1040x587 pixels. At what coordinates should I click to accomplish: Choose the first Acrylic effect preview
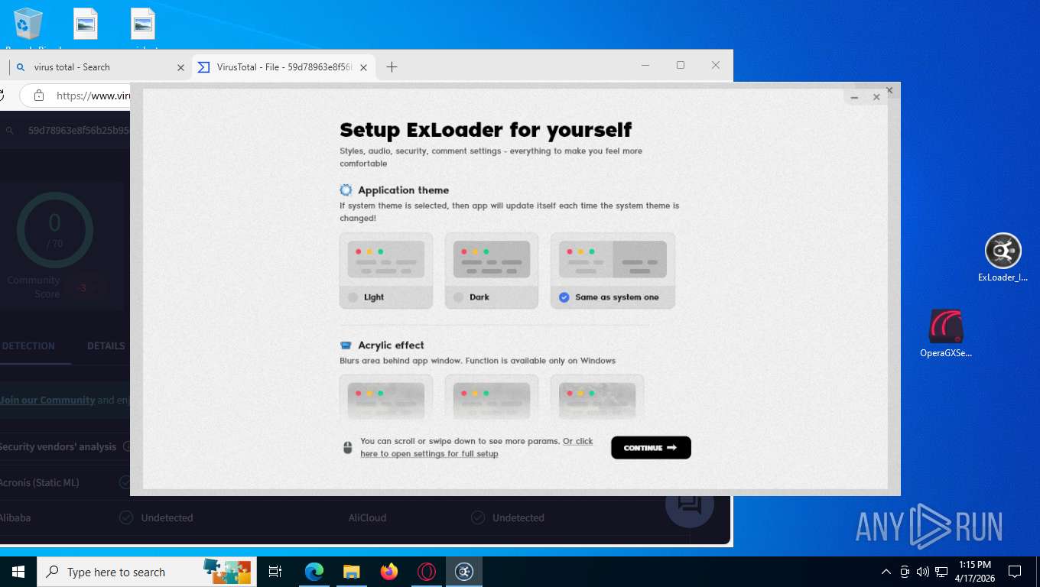click(x=386, y=400)
